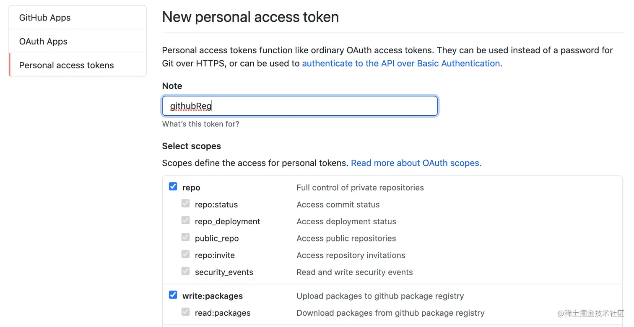The image size is (634, 327).
Task: Open the GitHub Apps sidebar item
Action: tap(45, 18)
